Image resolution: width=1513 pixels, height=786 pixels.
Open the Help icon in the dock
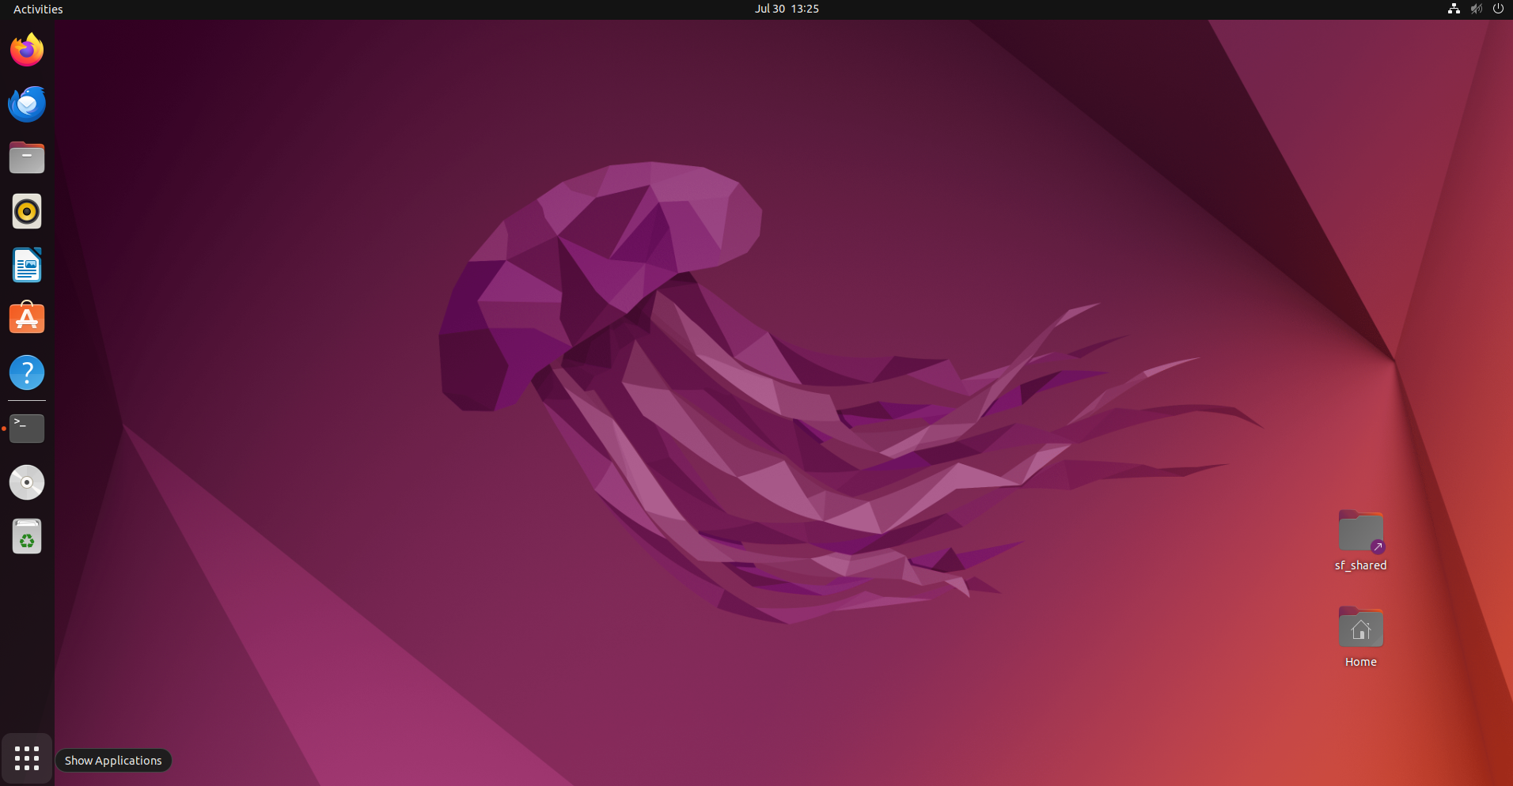coord(27,372)
